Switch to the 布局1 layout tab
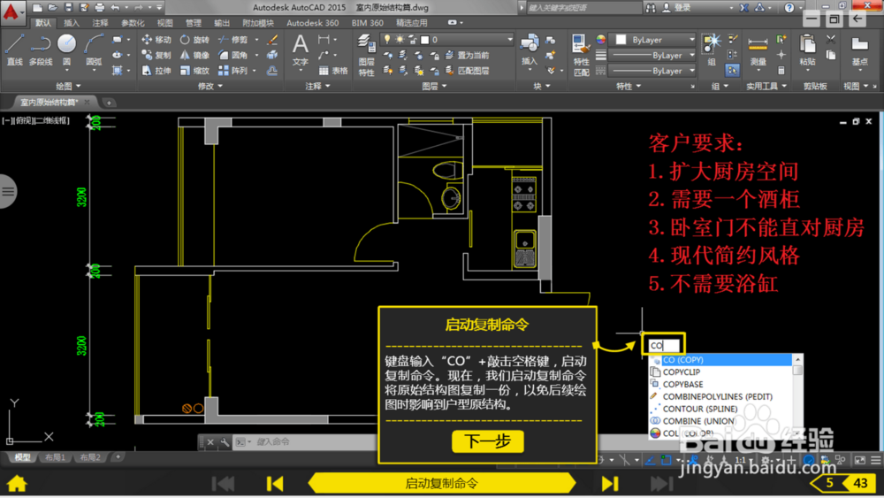884x498 pixels. 55,457
